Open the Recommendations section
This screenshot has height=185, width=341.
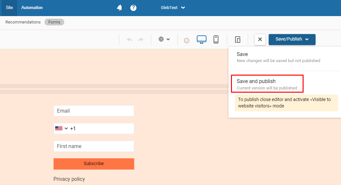point(23,22)
